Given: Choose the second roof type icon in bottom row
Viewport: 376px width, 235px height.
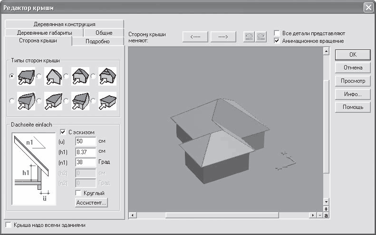Looking at the screenshot, I should [53, 101].
